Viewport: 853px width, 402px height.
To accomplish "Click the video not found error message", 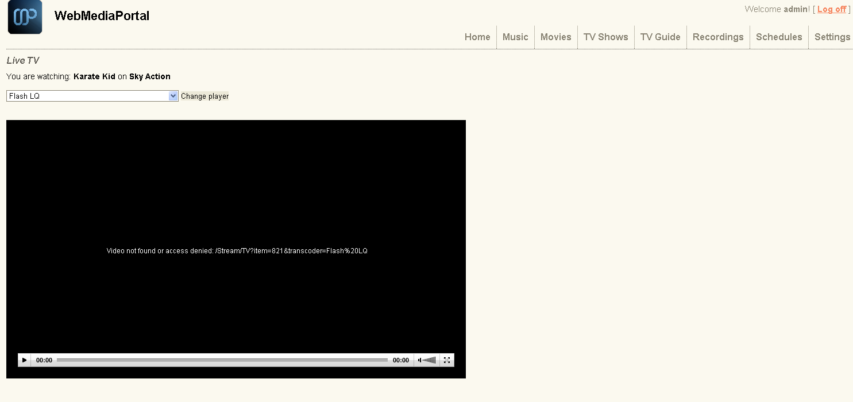I will (x=237, y=251).
